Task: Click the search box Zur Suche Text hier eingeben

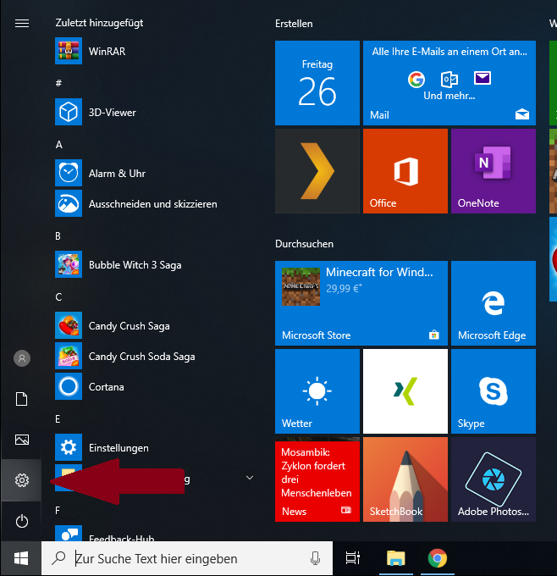Action: click(187, 558)
